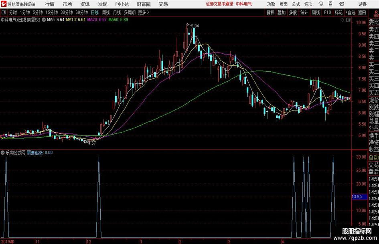Switch to 月线 monthly period
Screen dimensions: 379x244
click(117, 12)
